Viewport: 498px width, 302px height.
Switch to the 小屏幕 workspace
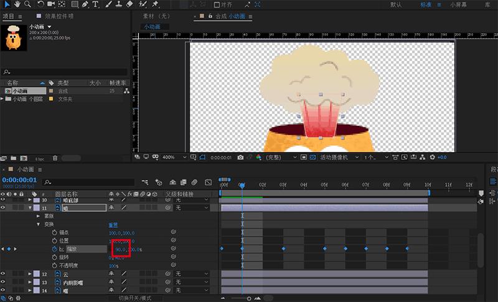459,4
